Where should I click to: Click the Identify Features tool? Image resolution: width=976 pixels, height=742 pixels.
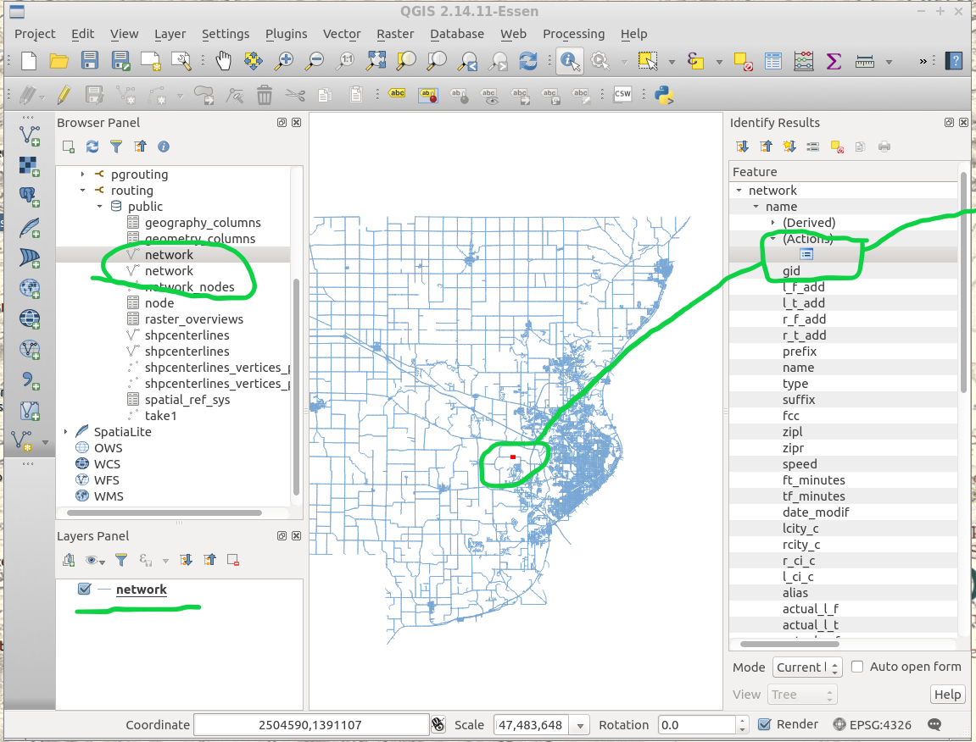click(570, 61)
